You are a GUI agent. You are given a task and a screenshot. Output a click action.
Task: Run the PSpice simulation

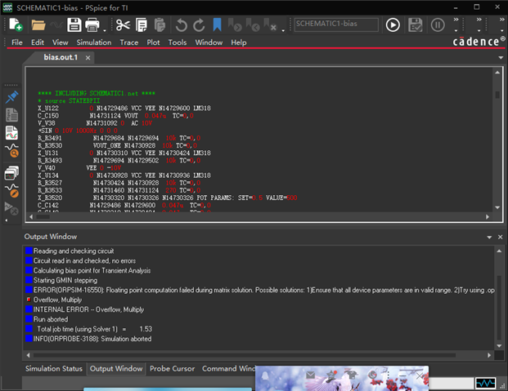(x=393, y=25)
